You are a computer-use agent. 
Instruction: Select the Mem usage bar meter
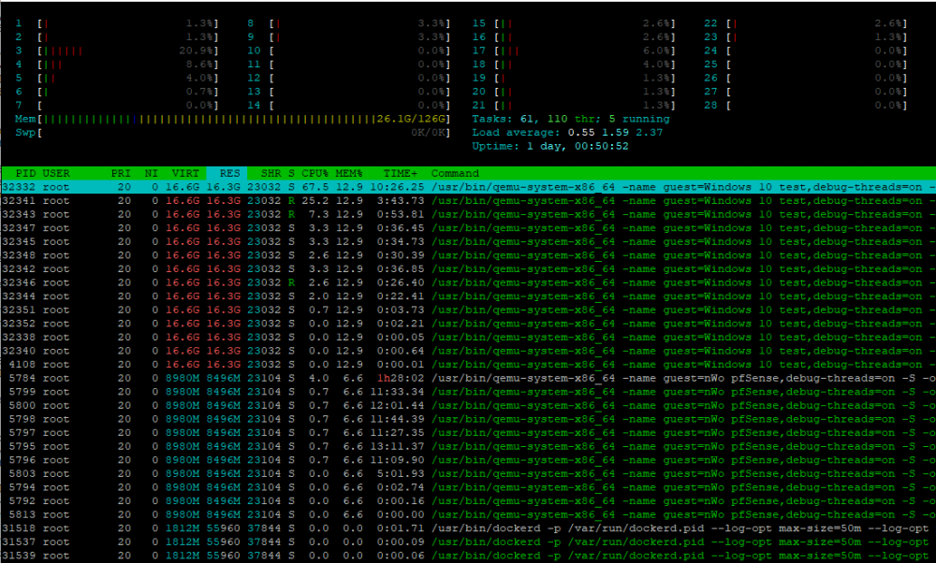[233, 120]
